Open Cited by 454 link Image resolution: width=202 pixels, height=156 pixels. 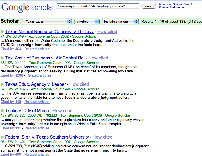point(11,49)
